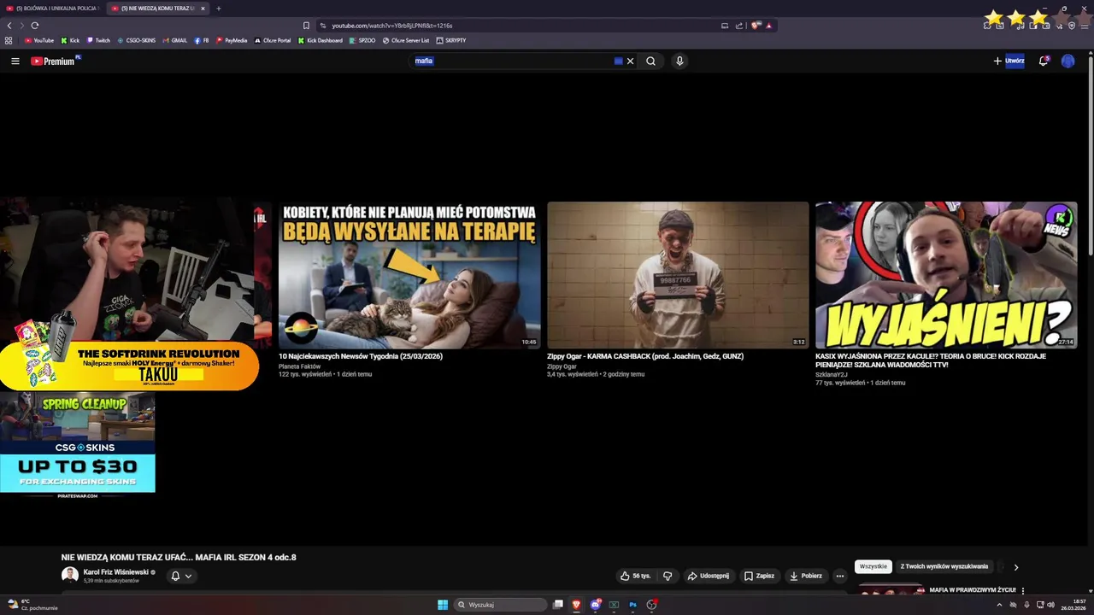Open the YouTube bookmark
This screenshot has height=615, width=1094.
coord(39,40)
